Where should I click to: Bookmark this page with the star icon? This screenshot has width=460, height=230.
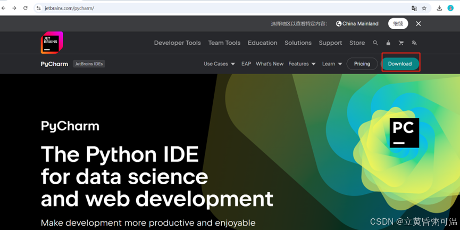tap(424, 8)
